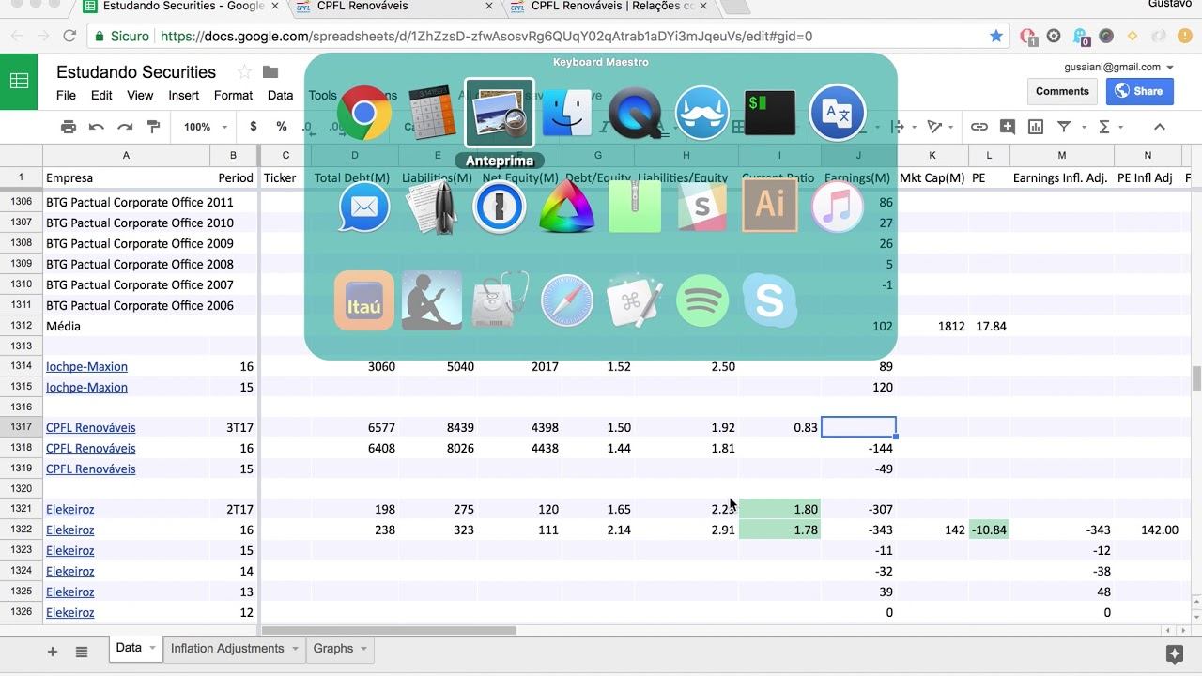Open the Edit menu

point(101,95)
